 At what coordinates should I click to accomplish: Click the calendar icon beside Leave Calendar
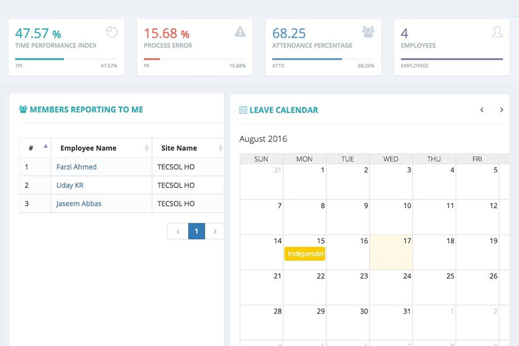point(243,110)
